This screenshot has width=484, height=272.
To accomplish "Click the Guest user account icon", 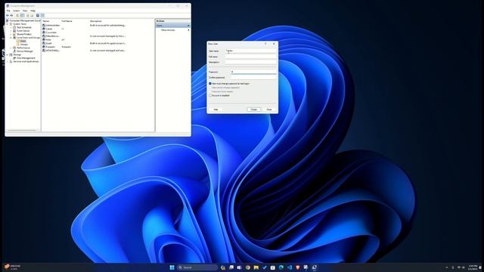I will [44, 43].
